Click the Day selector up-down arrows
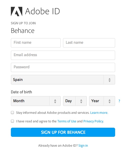The height and width of the screenshot is (154, 126). [x=81, y=101]
